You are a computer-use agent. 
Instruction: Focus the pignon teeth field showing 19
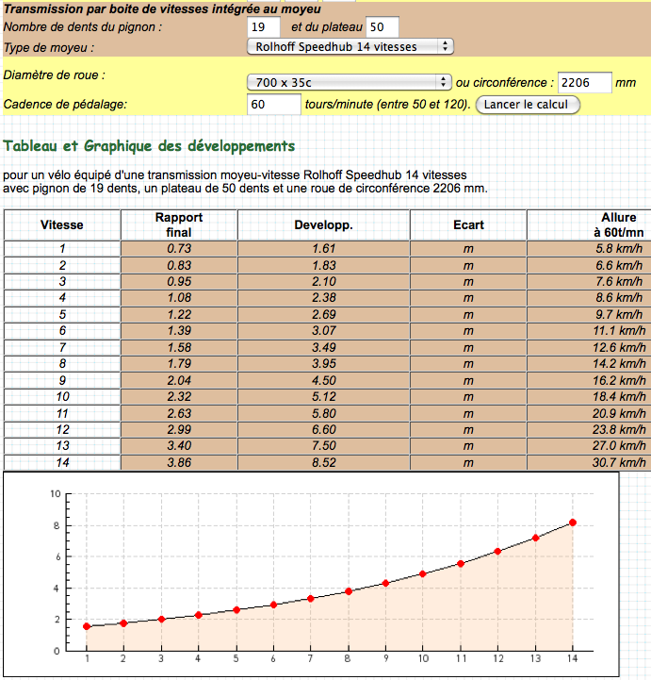click(x=264, y=27)
